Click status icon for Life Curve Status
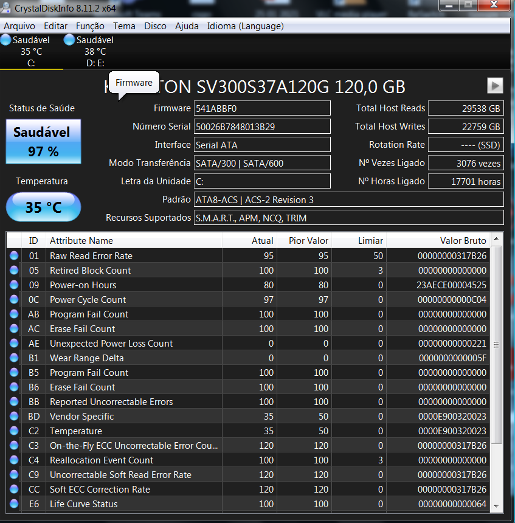 [14, 504]
